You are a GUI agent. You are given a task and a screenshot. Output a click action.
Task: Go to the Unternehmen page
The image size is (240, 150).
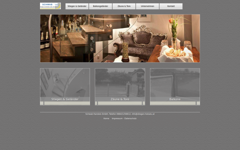pyautogui.click(x=147, y=6)
